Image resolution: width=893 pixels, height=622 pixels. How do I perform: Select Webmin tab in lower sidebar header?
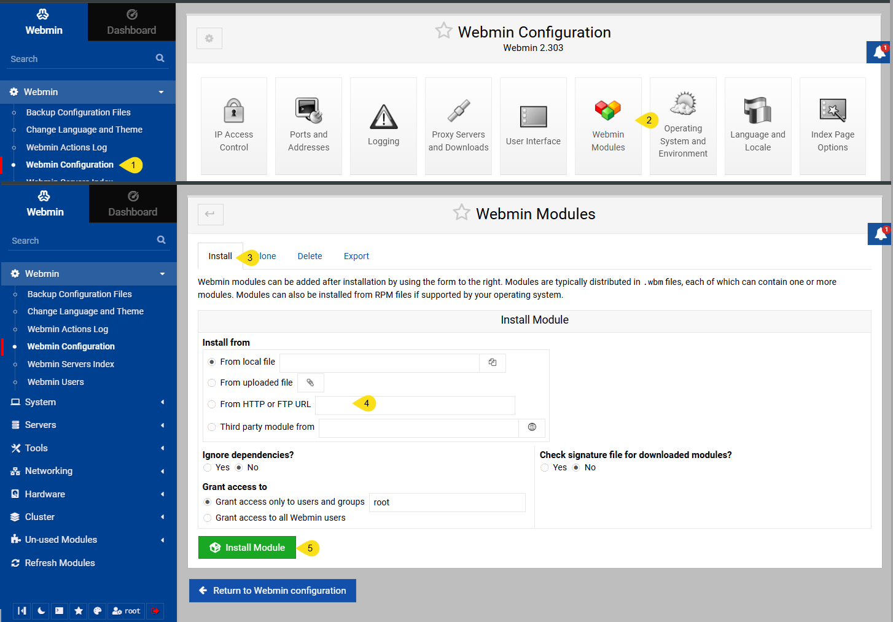click(x=45, y=204)
